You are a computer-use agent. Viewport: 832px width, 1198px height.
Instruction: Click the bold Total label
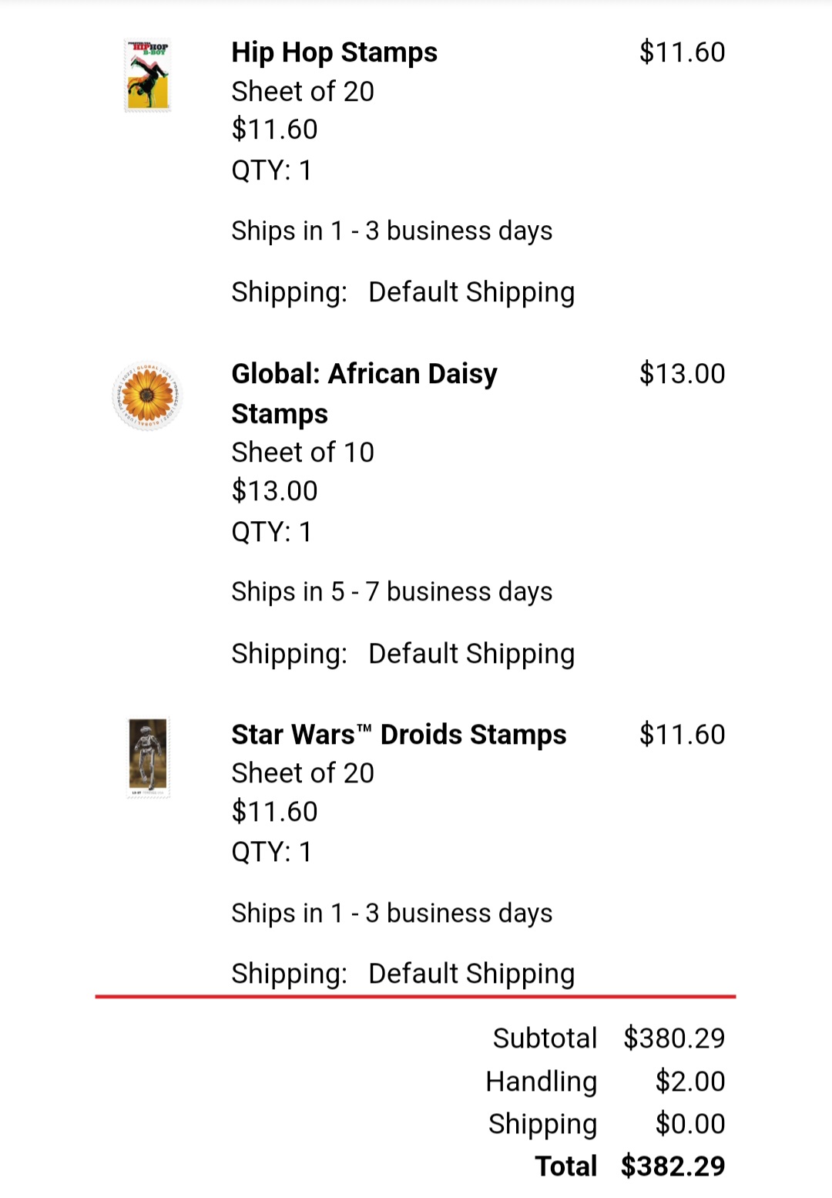pyautogui.click(x=566, y=1166)
